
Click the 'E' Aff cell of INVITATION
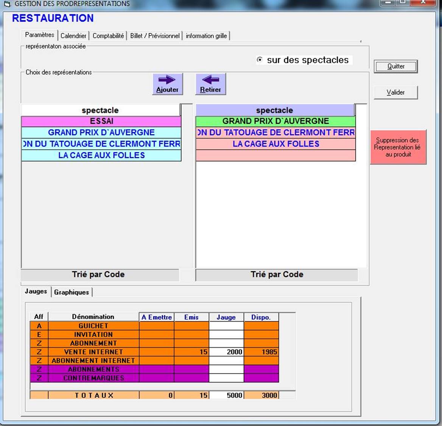tap(39, 335)
